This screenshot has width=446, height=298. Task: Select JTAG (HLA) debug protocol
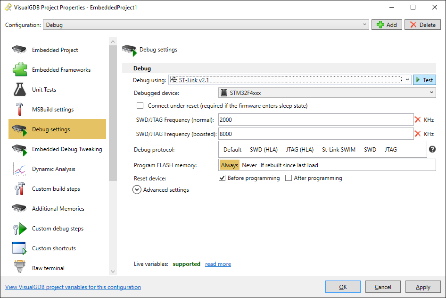(x=300, y=150)
